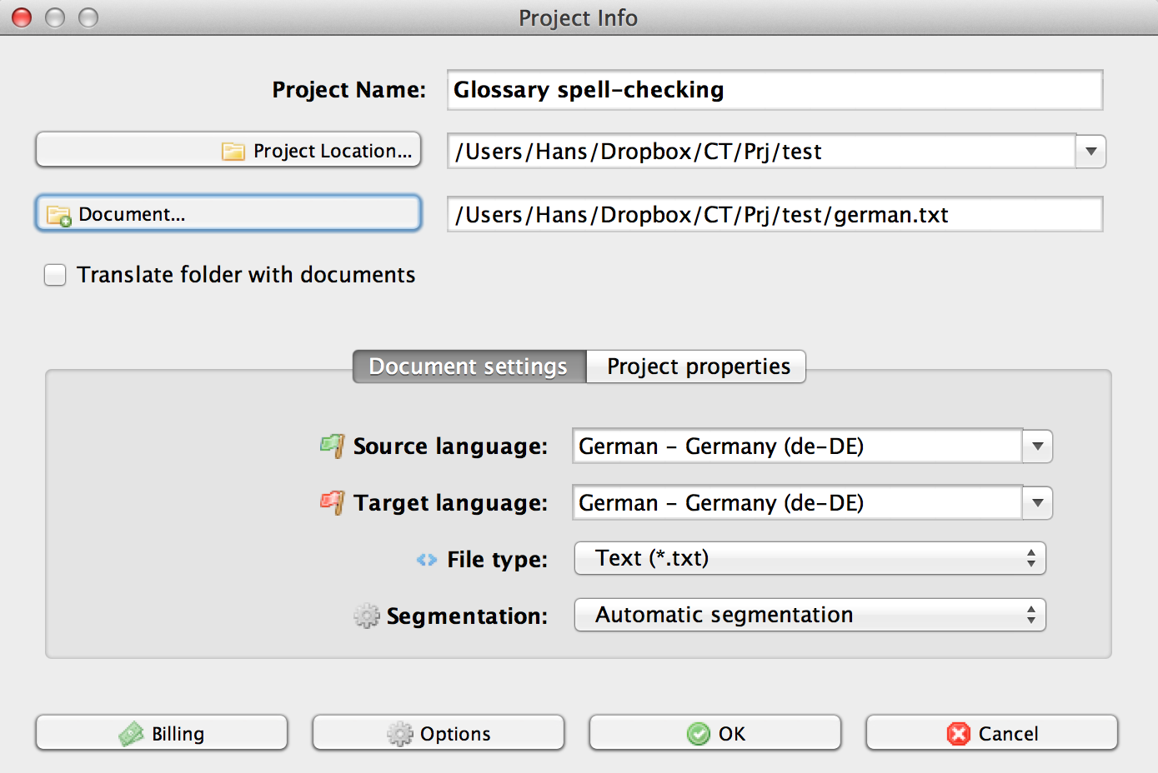Click the red X icon on Cancel

[x=959, y=734]
